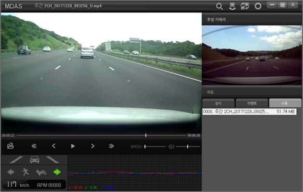Click the pedestrian warning icon
Screen dimensions: 303x192
pyautogui.click(x=25, y=172)
